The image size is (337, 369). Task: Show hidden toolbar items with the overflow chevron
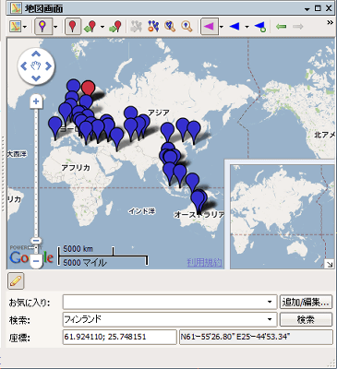coord(330,22)
